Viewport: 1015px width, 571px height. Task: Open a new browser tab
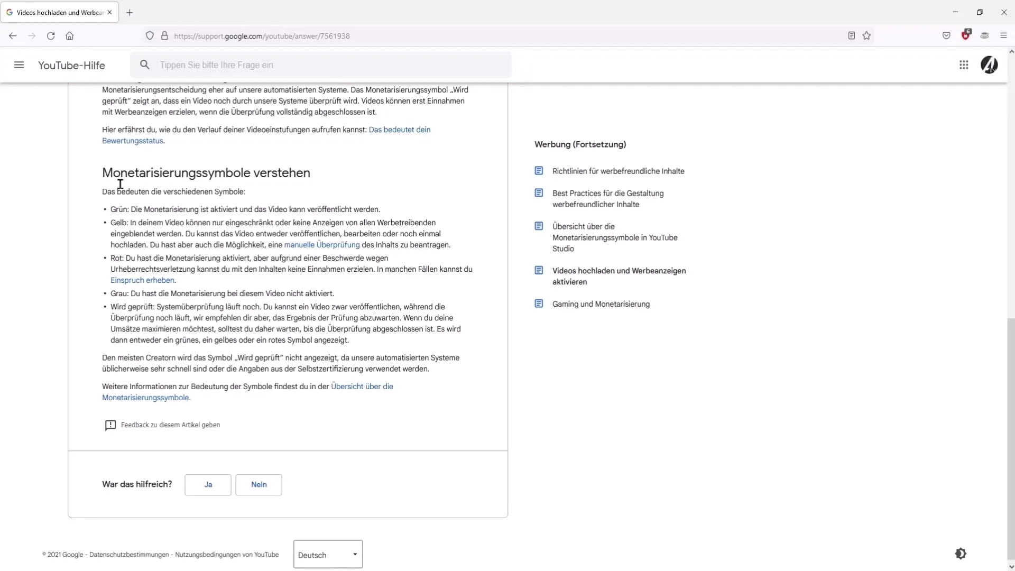[x=130, y=12]
